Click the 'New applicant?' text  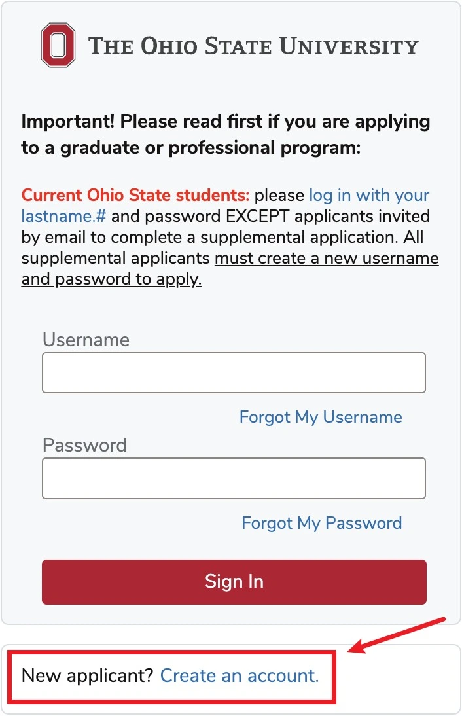(87, 675)
